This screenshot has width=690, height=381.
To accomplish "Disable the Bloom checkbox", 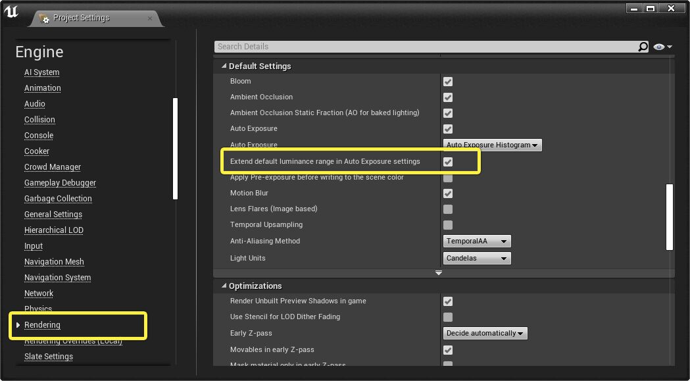I will click(447, 81).
